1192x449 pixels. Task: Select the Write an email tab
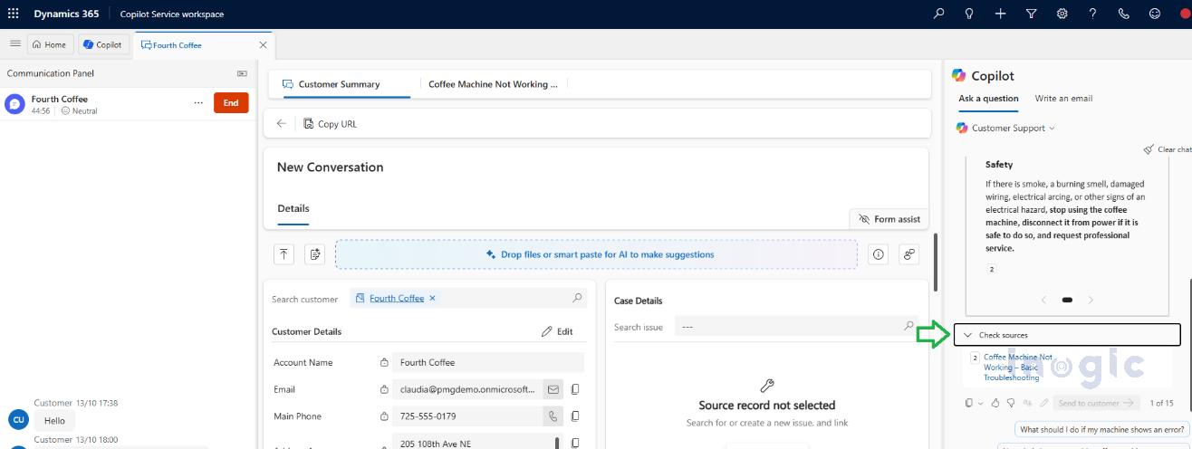point(1063,99)
